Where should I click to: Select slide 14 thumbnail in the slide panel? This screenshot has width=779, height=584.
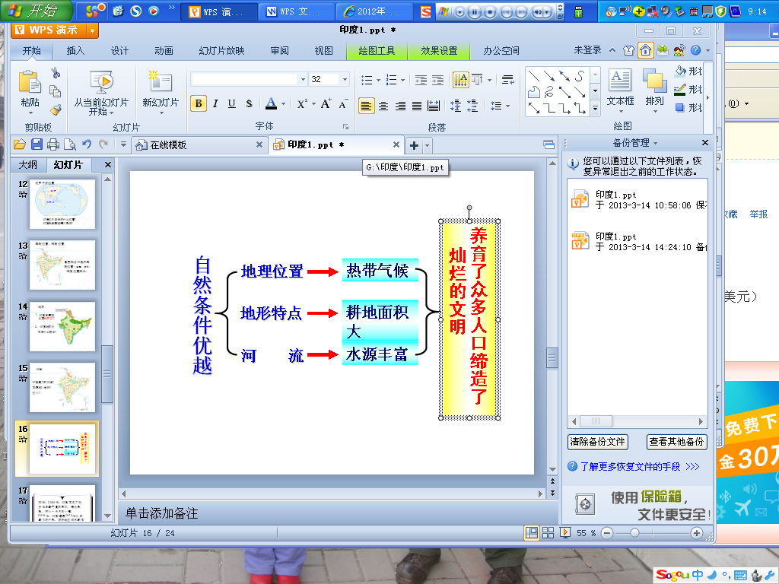click(x=62, y=327)
